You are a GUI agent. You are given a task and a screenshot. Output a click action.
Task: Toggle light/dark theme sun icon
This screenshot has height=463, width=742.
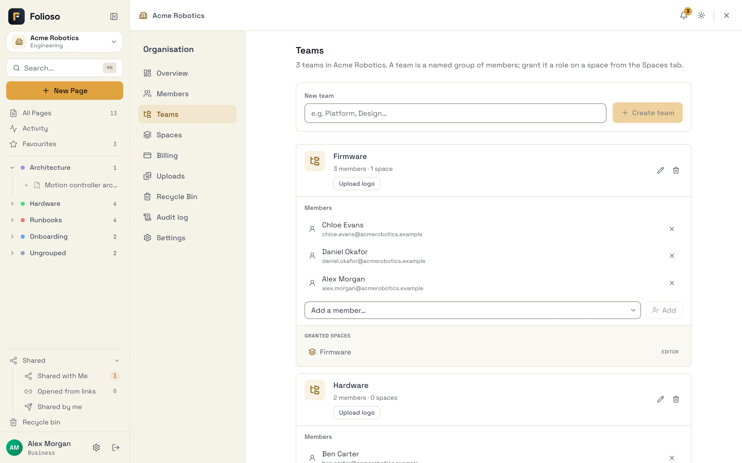[701, 15]
